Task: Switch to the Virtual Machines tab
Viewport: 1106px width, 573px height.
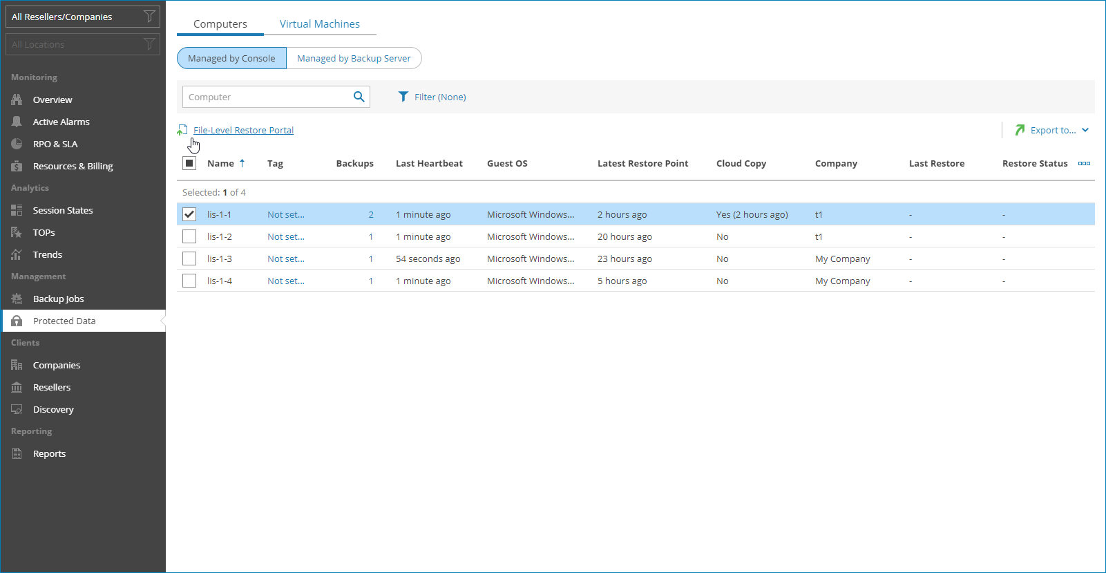Action: click(319, 24)
